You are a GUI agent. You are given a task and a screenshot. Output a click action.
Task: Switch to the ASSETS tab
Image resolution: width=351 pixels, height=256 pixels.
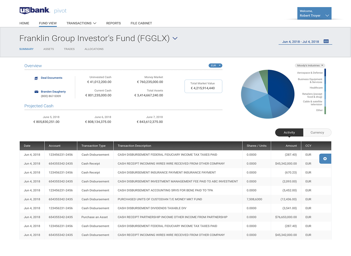click(49, 49)
